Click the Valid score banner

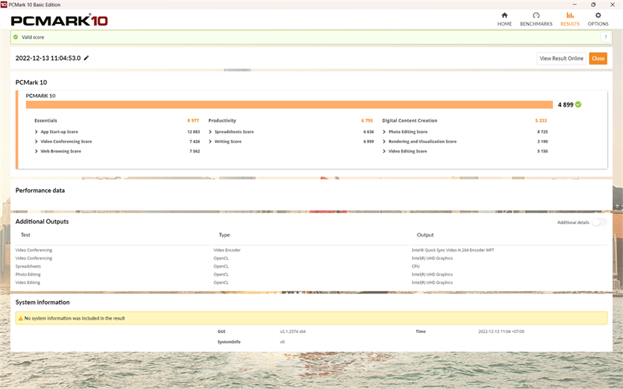pyautogui.click(x=311, y=37)
